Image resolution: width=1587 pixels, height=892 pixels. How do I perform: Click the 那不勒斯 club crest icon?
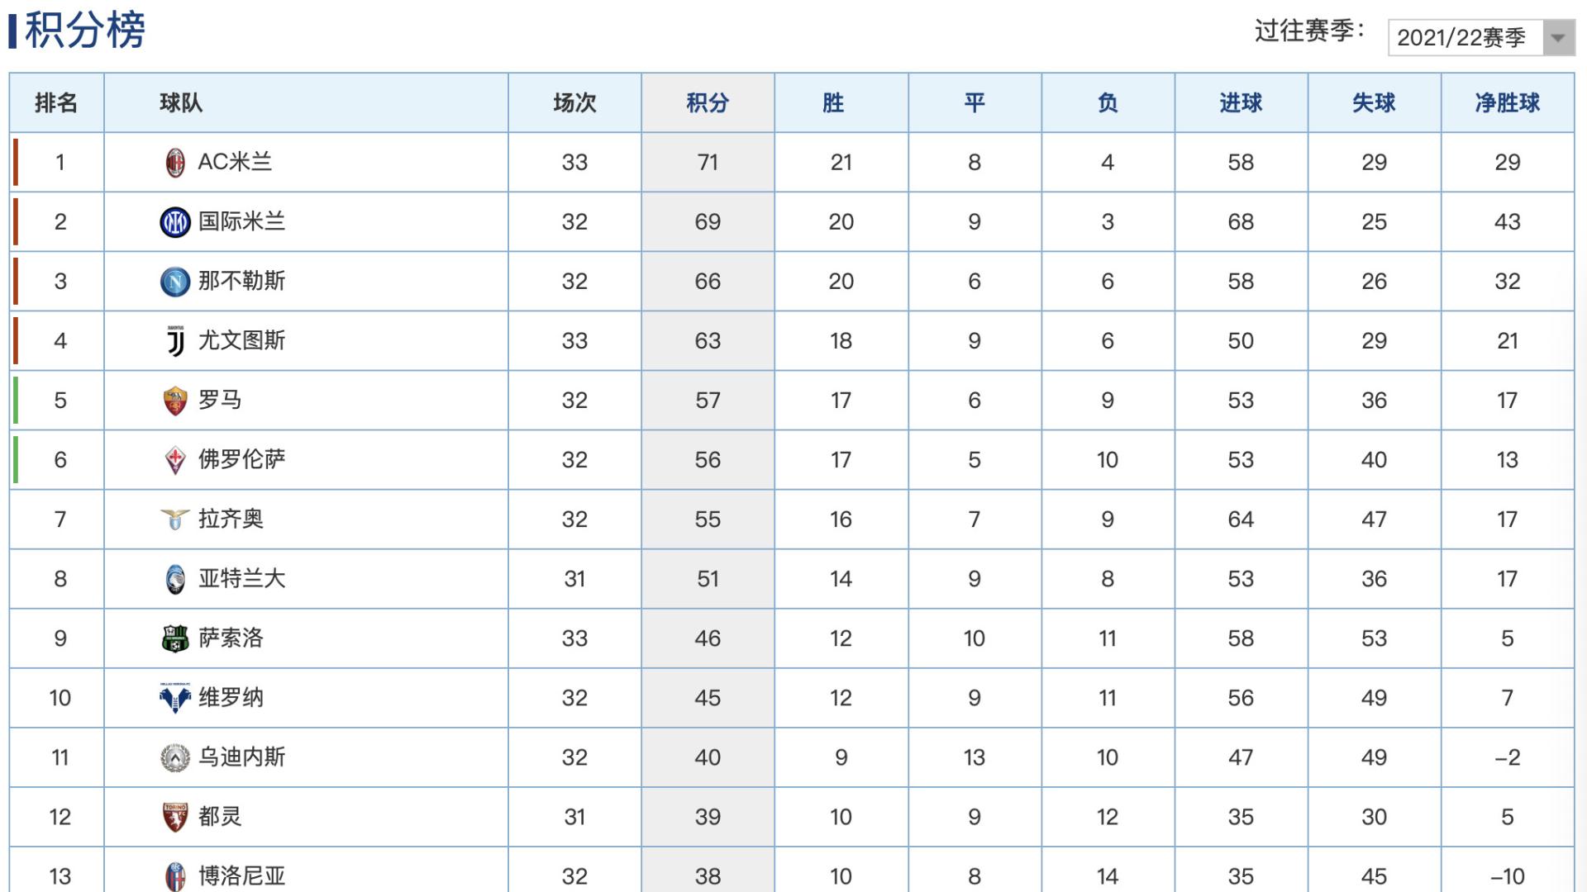(x=175, y=282)
